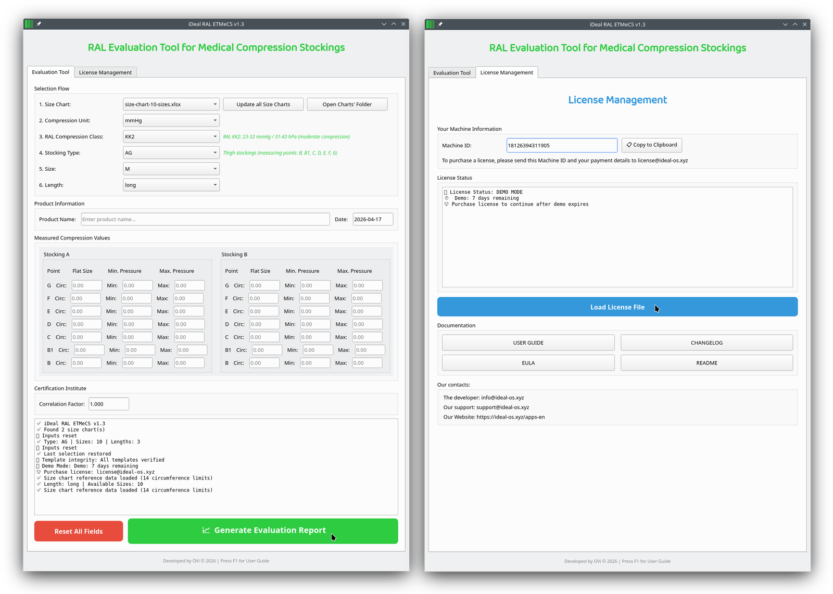Click Stocking A point C Circ field
Screen dimensions: 833x594
[86, 337]
